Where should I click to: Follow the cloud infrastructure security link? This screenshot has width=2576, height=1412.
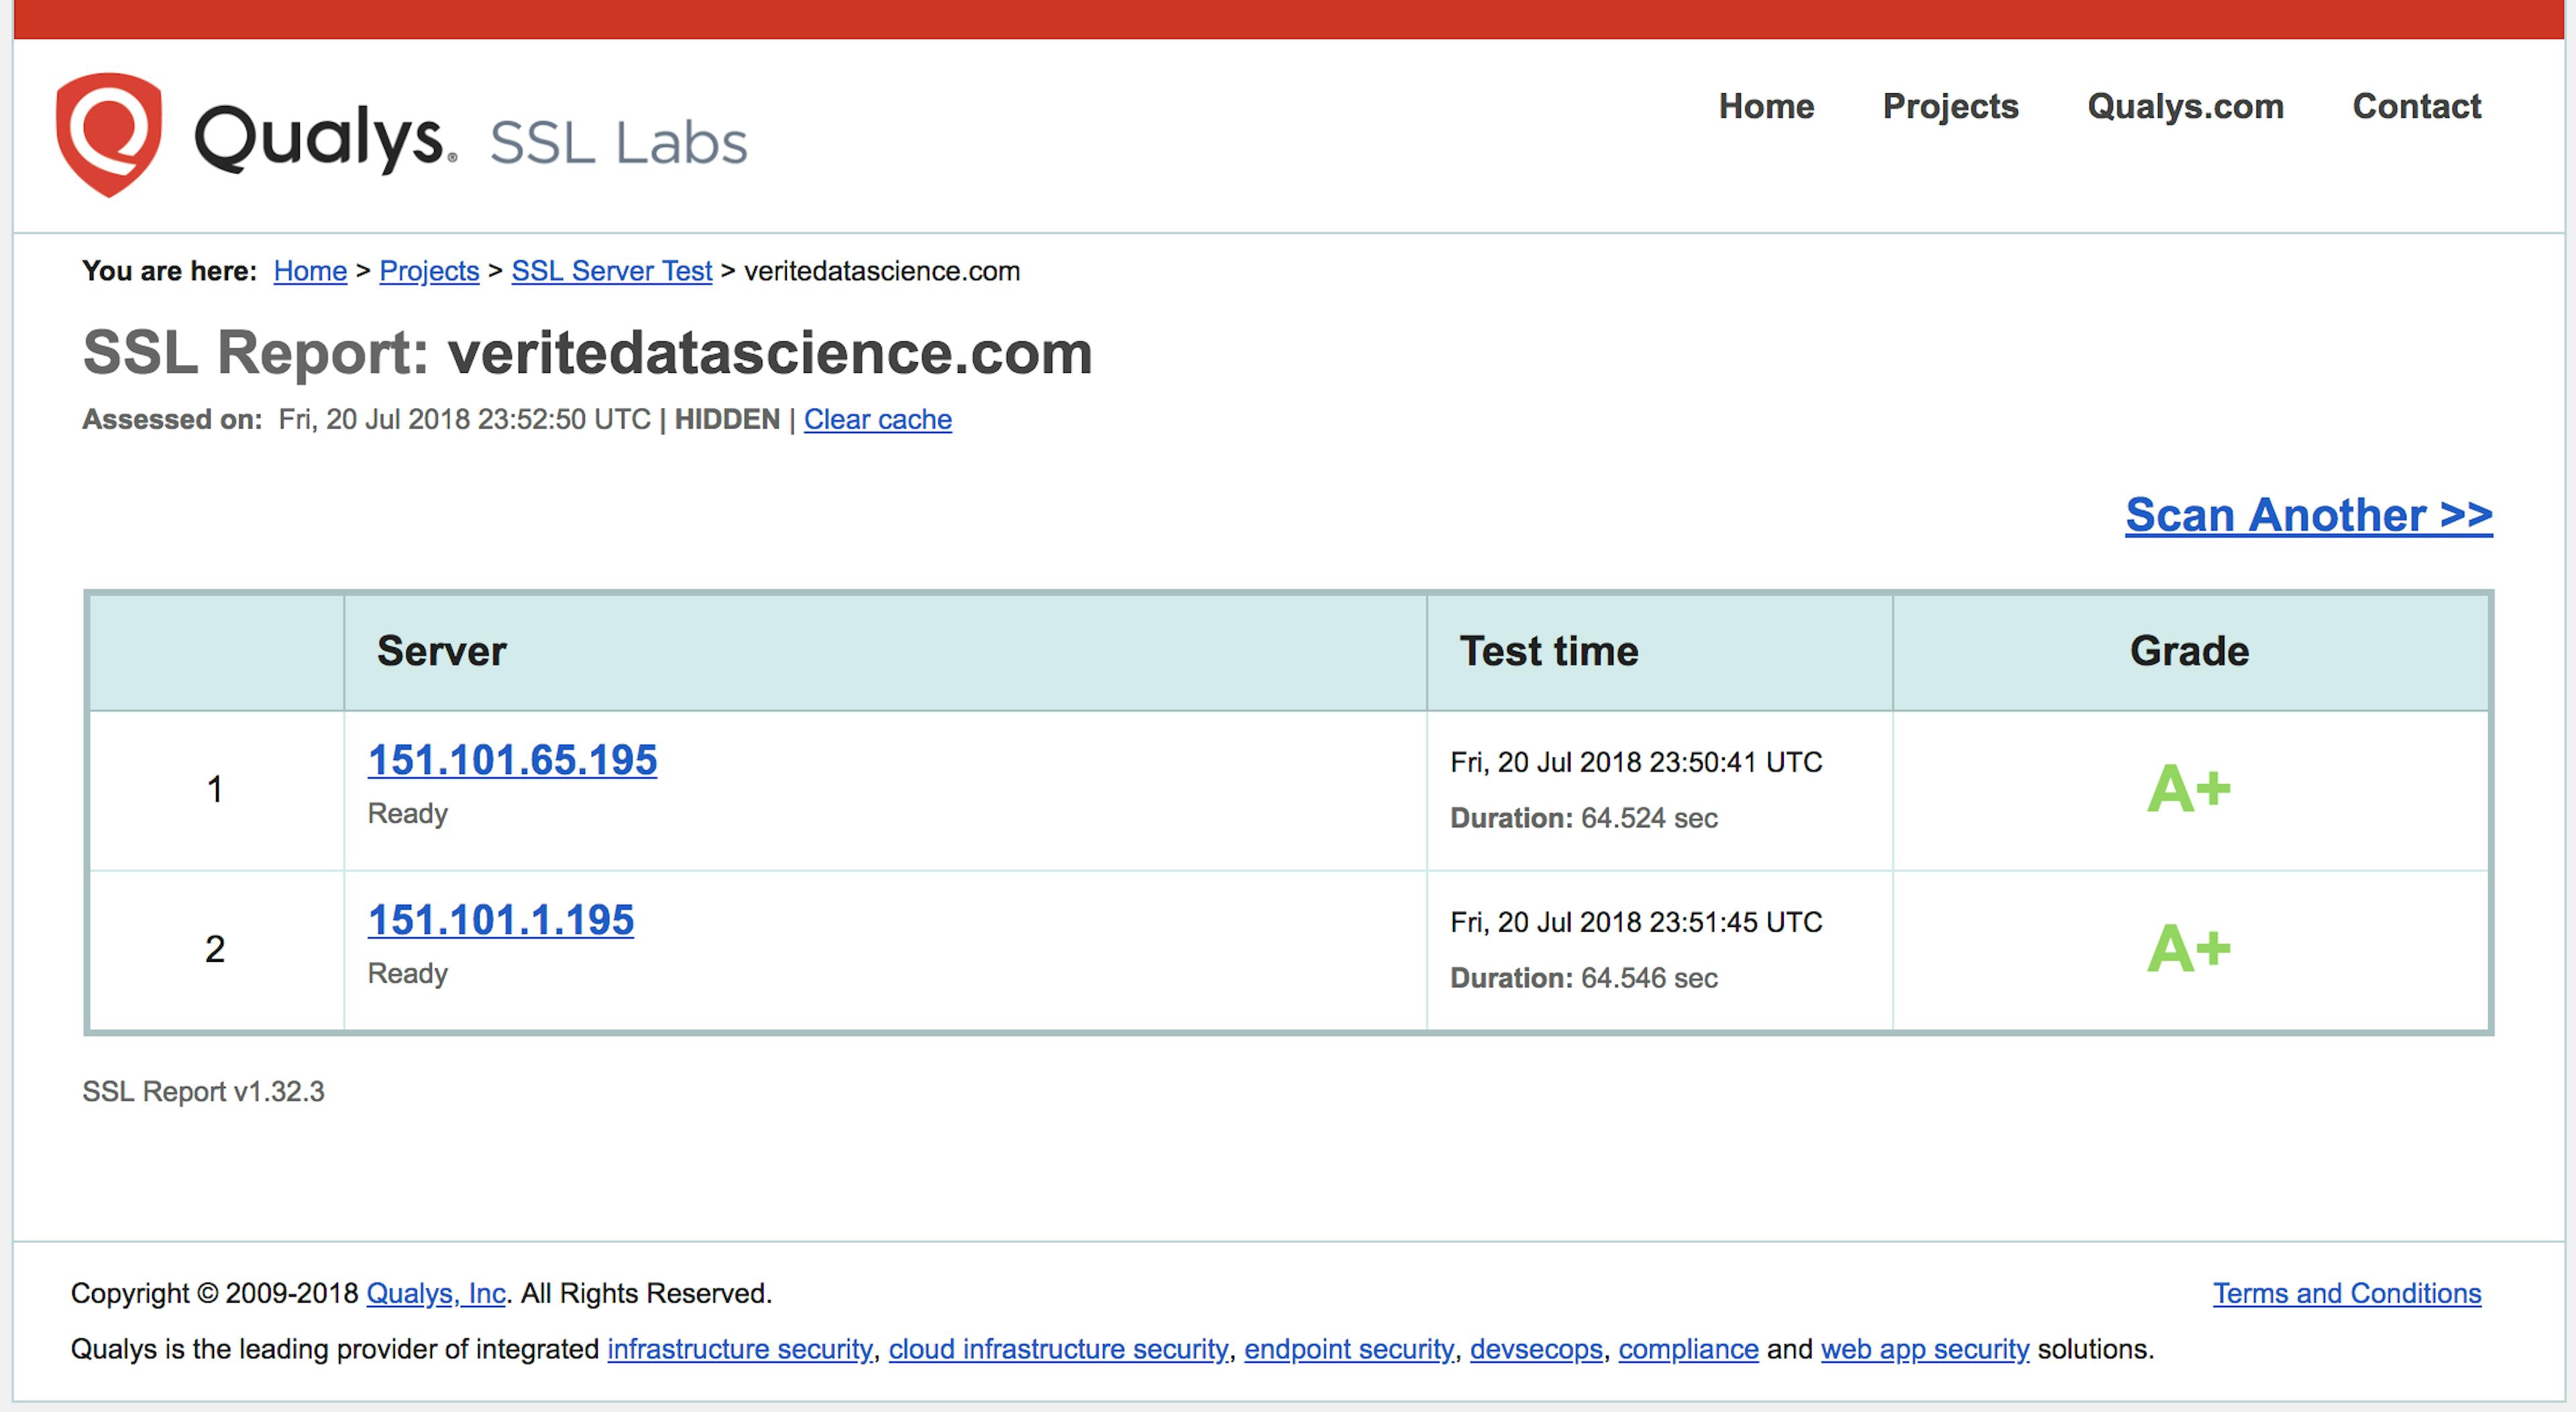[x=1058, y=1349]
